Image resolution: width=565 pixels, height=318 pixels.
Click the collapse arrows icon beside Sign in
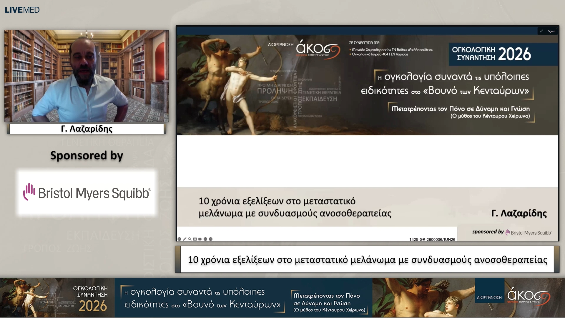pyautogui.click(x=541, y=31)
